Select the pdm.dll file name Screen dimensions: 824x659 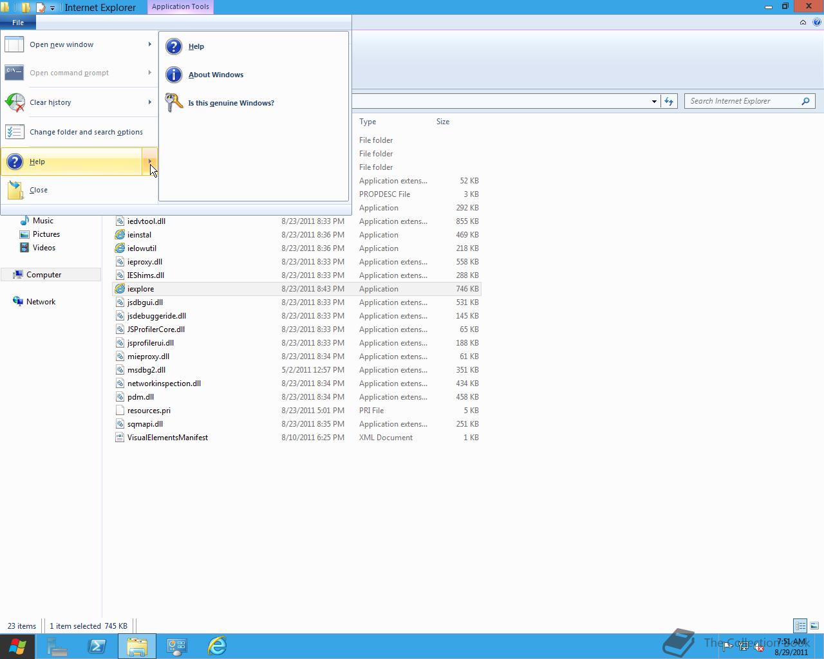140,397
